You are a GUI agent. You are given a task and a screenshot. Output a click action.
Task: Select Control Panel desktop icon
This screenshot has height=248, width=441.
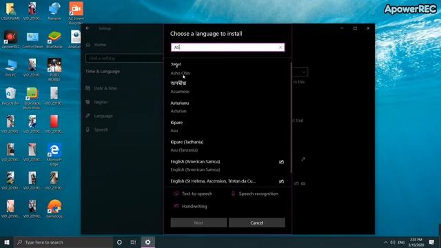pyautogui.click(x=32, y=40)
